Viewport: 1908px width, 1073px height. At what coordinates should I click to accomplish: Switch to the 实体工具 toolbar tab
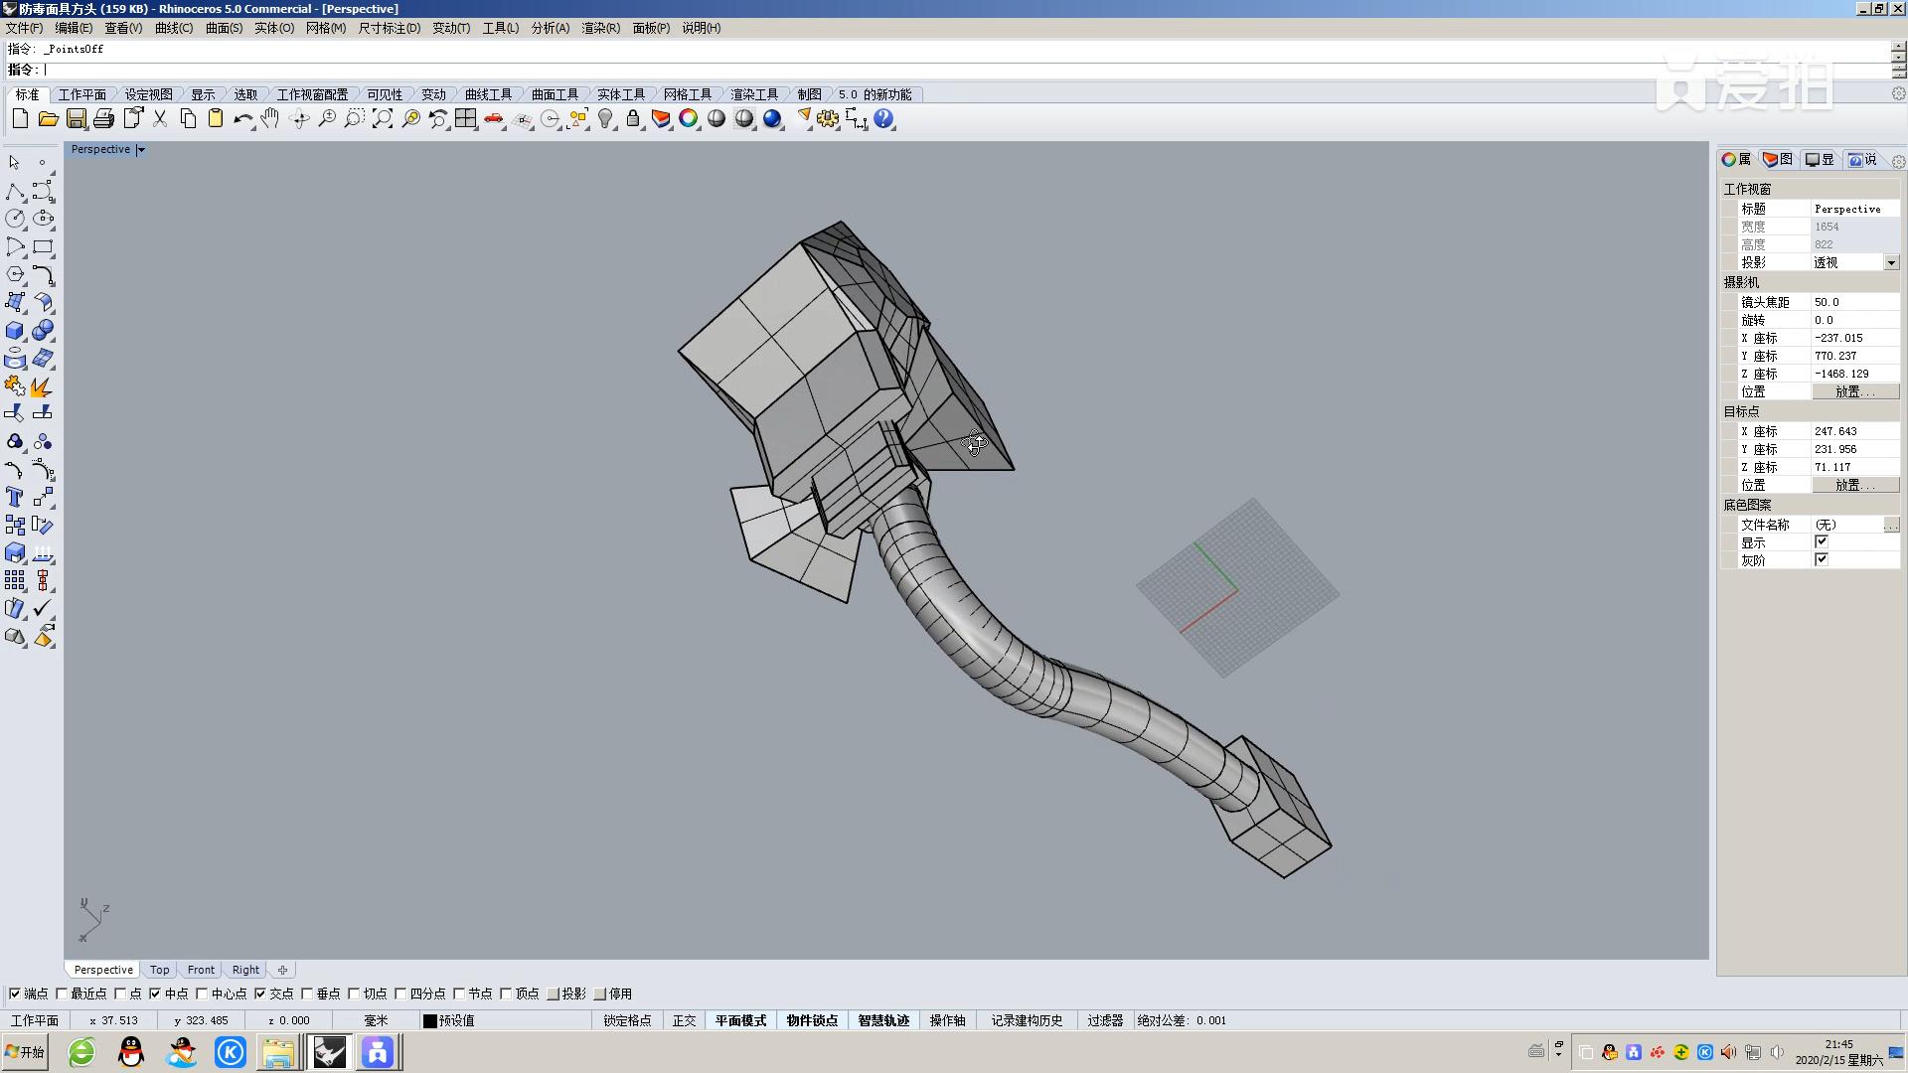(621, 94)
